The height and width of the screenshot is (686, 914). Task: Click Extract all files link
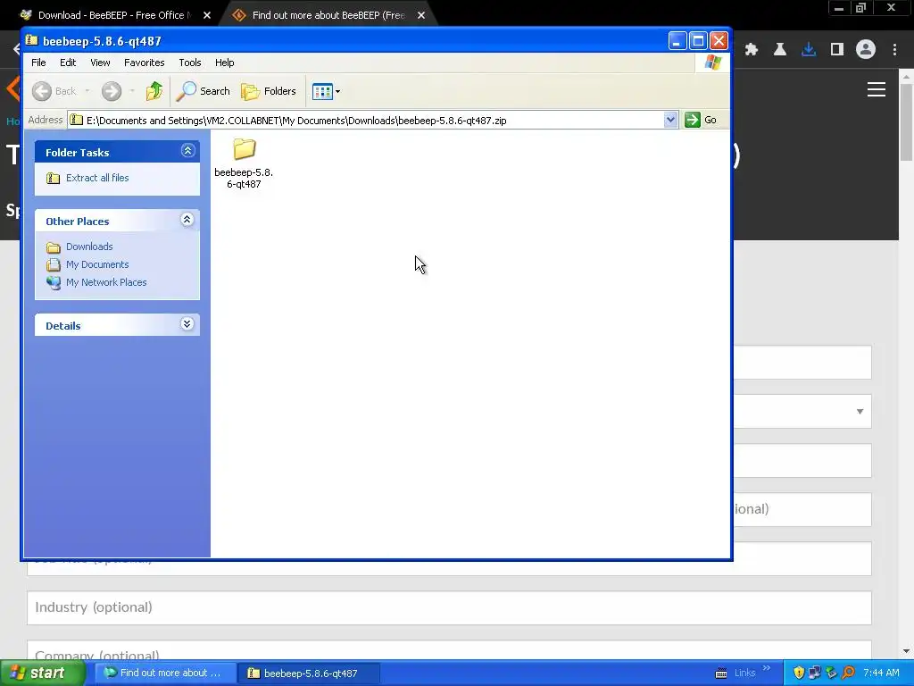(97, 178)
